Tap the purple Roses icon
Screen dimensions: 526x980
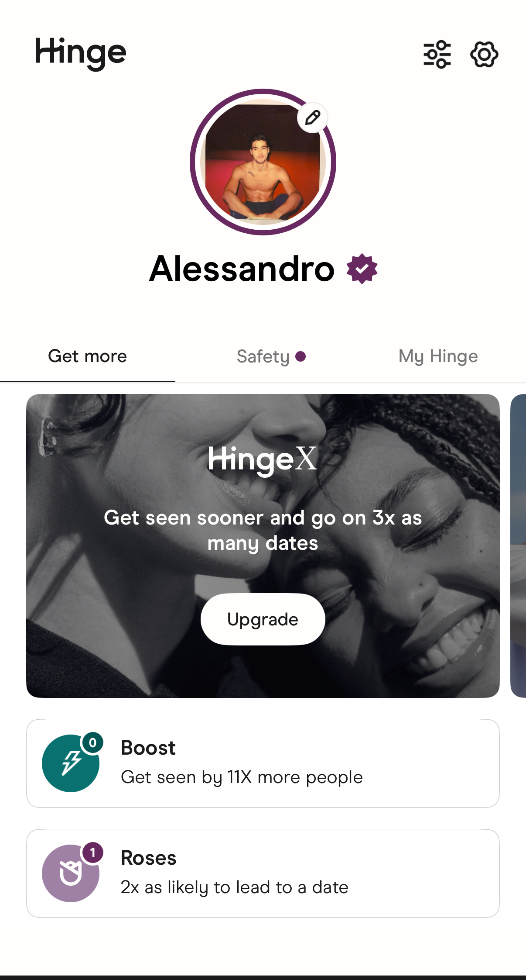point(71,873)
